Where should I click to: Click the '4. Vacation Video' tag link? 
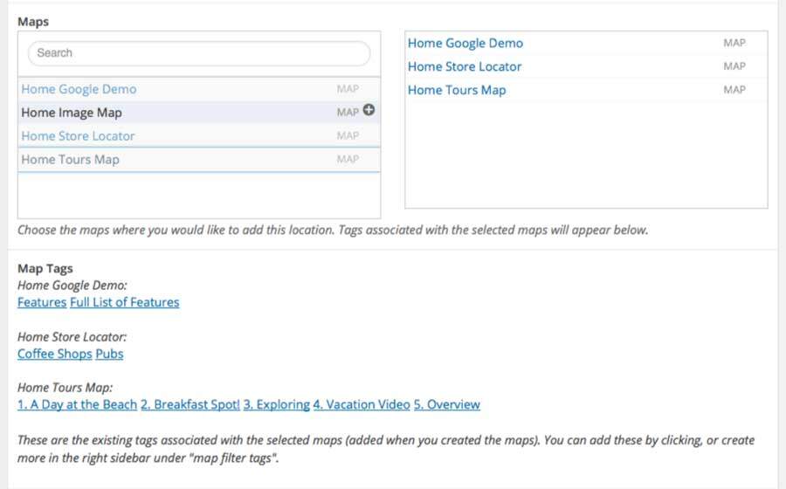click(362, 404)
